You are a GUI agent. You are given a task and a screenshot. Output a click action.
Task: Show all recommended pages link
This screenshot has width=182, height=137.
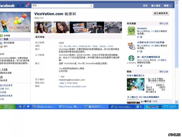tap(164, 23)
